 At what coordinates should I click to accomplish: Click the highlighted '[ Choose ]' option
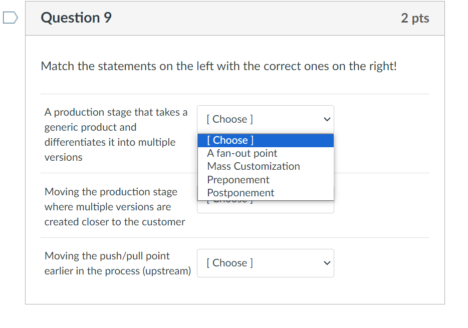(230, 140)
